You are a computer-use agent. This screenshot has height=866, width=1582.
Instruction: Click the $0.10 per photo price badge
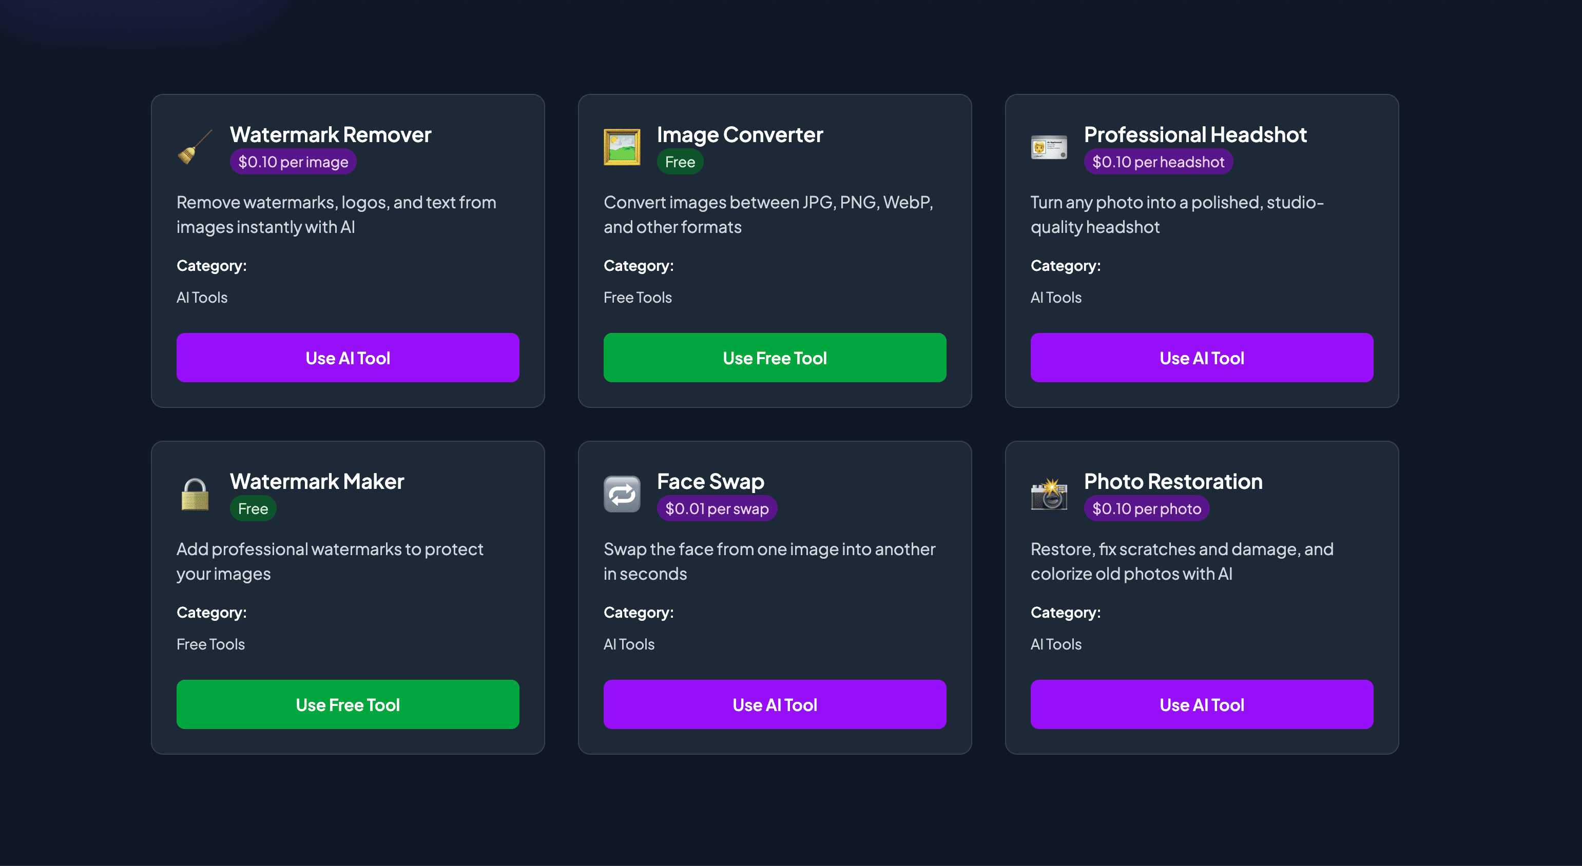[1146, 509]
